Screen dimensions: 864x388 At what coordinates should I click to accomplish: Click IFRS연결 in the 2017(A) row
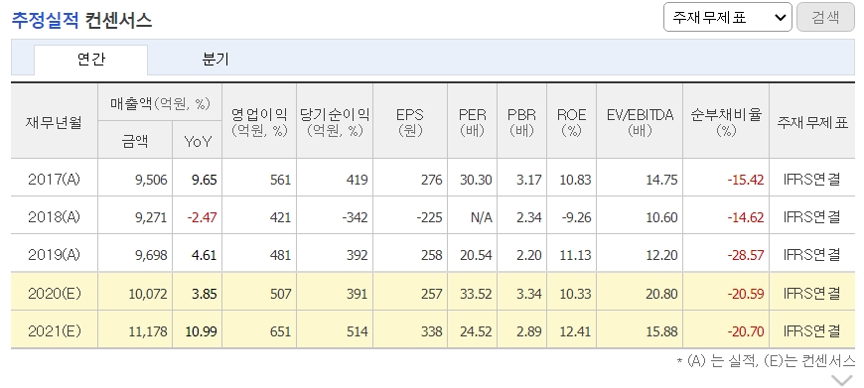tap(812, 180)
